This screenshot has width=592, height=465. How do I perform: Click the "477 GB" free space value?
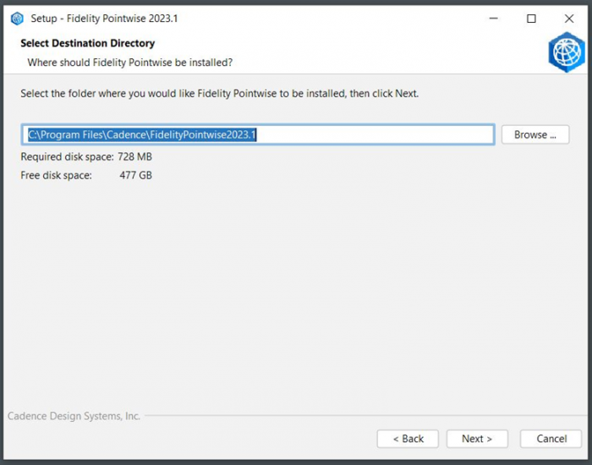point(136,176)
